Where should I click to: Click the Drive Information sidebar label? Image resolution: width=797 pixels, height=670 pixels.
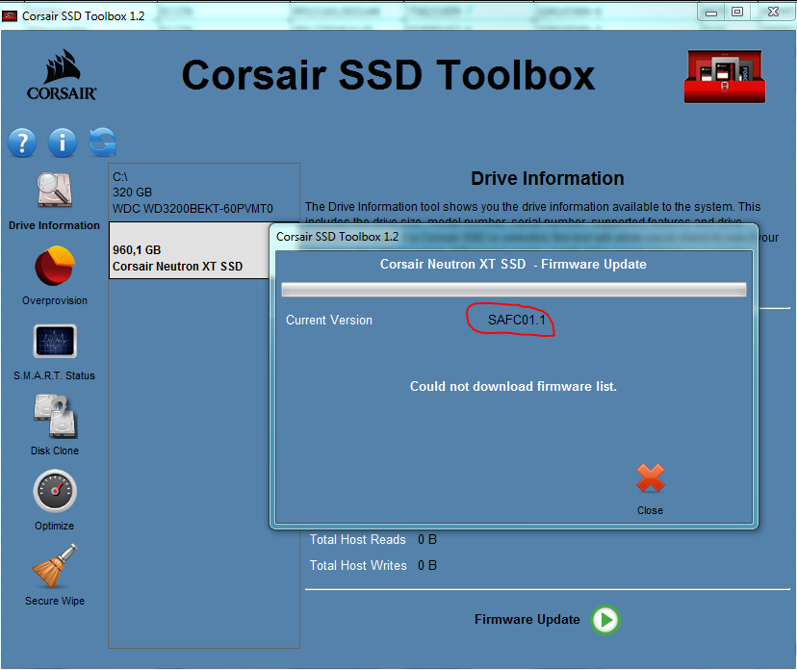click(x=55, y=225)
